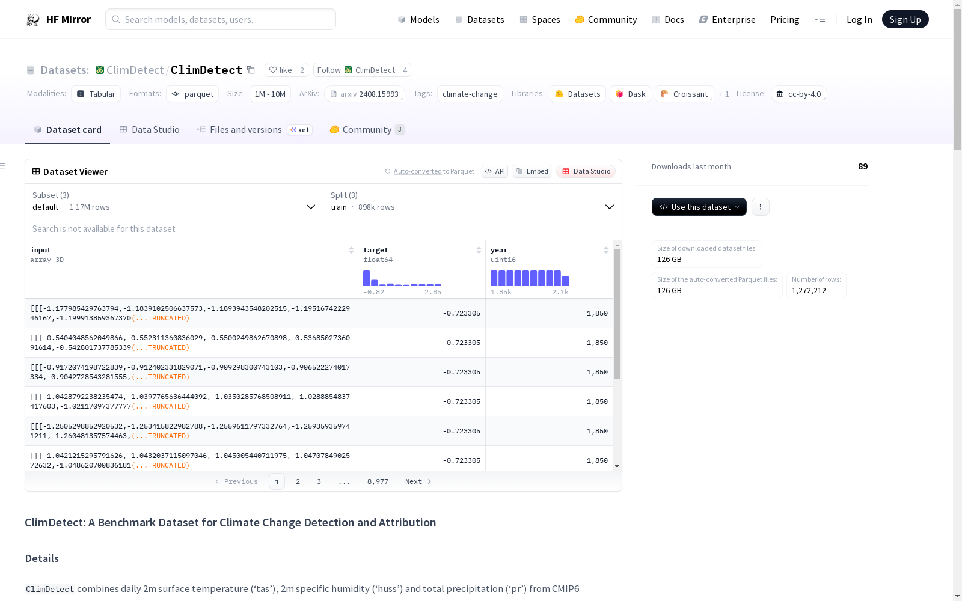962x601 pixels.
Task: Go to Datasets in top navigation
Action: click(479, 20)
